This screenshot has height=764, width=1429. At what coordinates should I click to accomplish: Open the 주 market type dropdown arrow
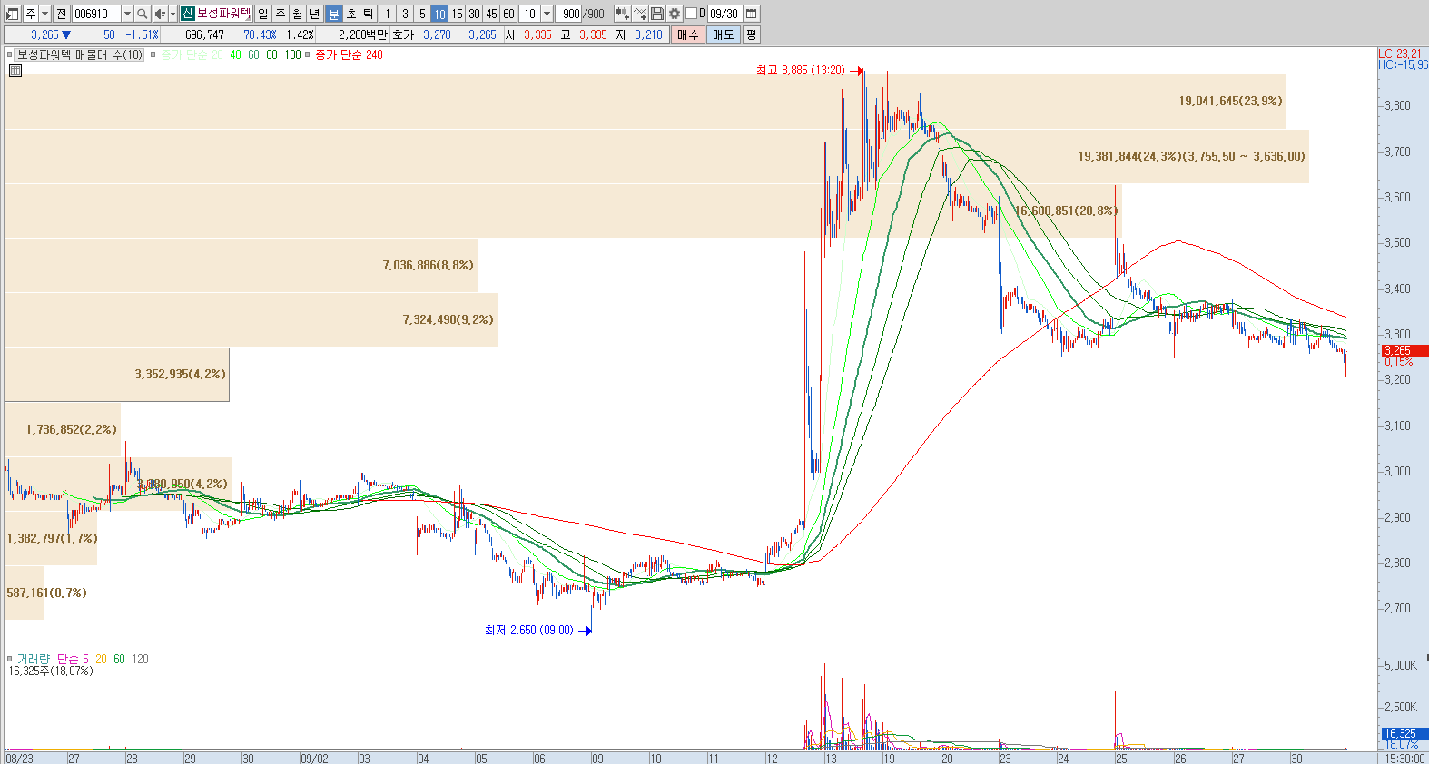[44, 14]
